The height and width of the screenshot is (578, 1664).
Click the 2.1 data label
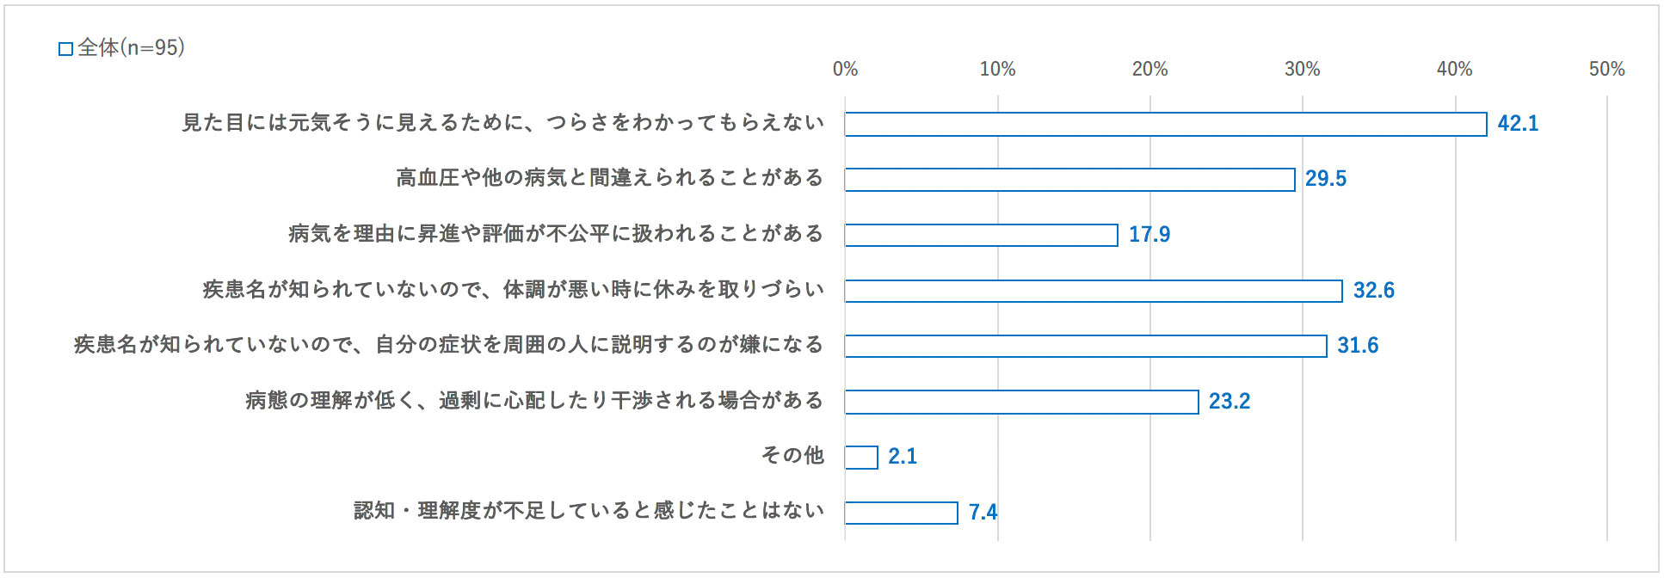coord(903,457)
